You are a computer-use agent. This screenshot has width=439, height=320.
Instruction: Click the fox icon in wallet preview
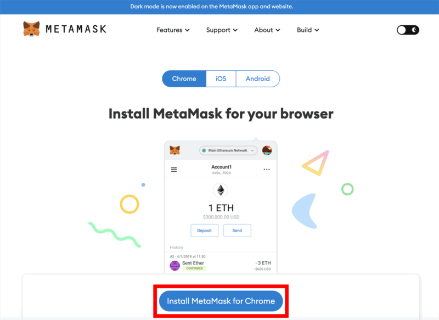pyautogui.click(x=175, y=150)
